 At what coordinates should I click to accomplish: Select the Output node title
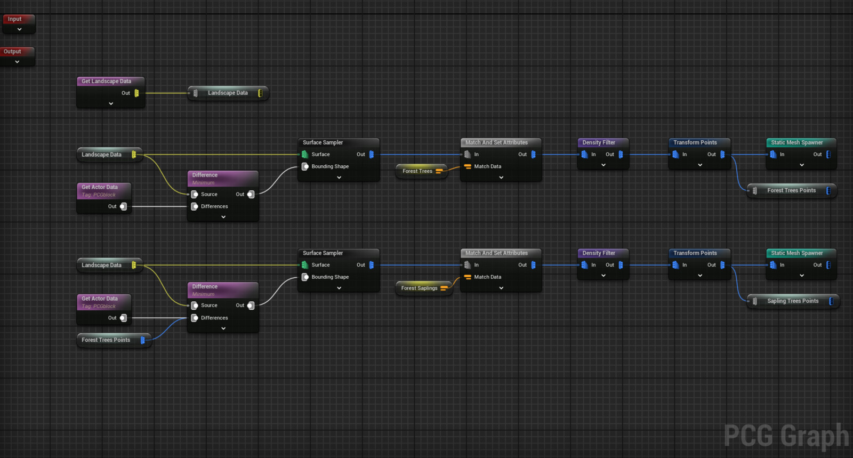(x=12, y=52)
